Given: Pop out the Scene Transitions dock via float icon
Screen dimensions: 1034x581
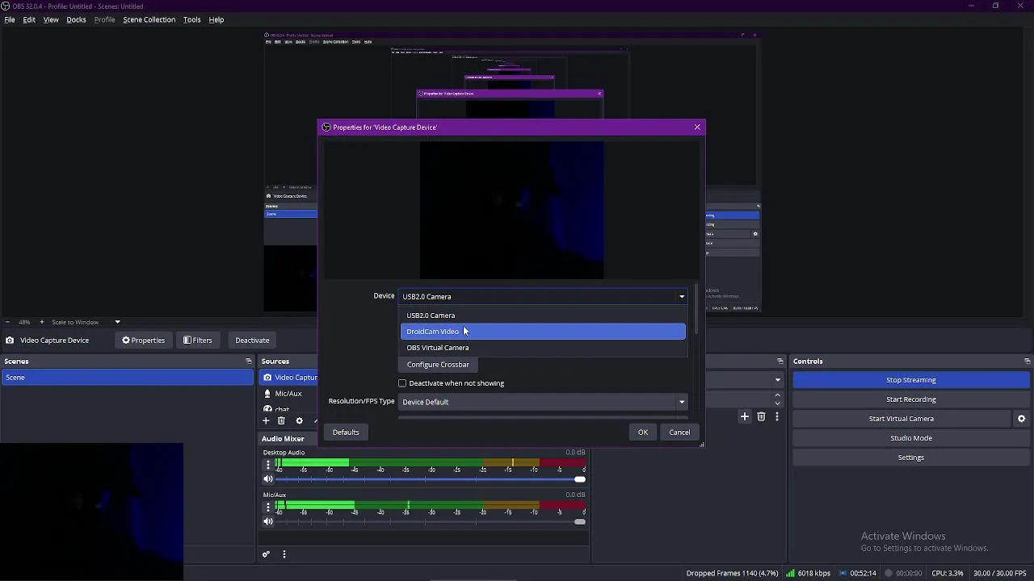Looking at the screenshot, I should 780,362.
